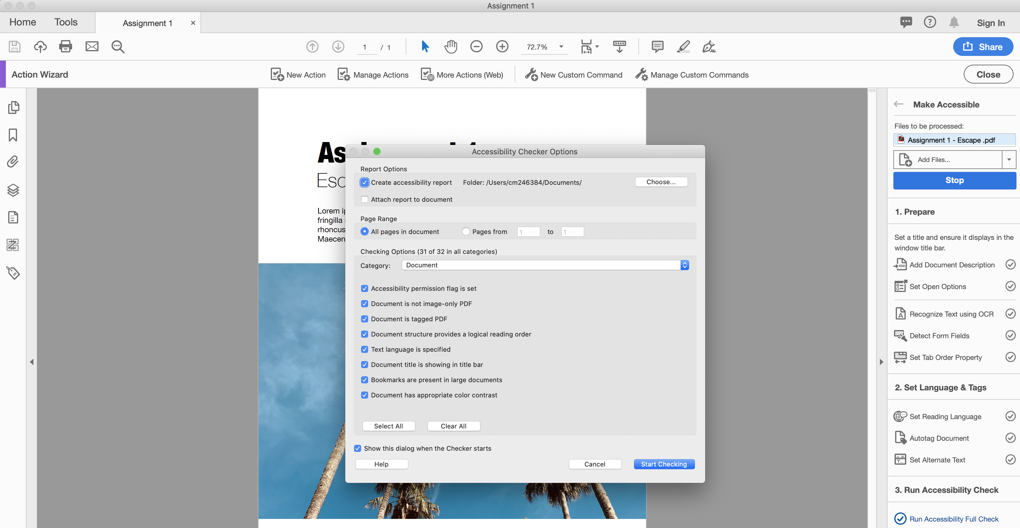Click the Print file icon
Viewport: 1020px width, 528px height.
(66, 47)
